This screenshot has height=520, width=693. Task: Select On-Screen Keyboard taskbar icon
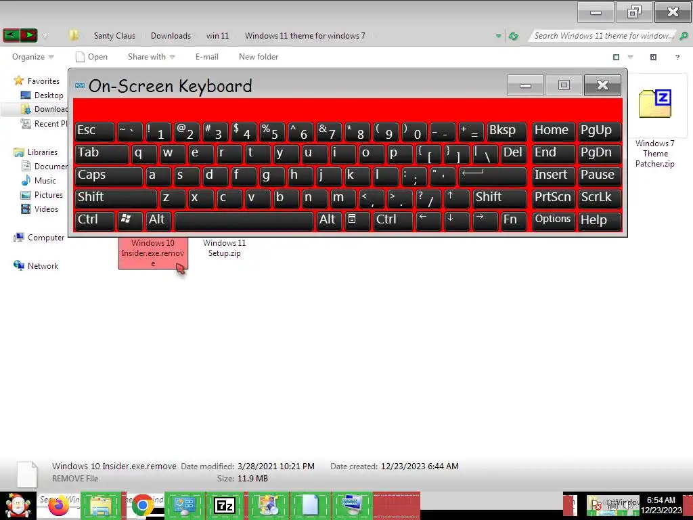[x=352, y=505]
